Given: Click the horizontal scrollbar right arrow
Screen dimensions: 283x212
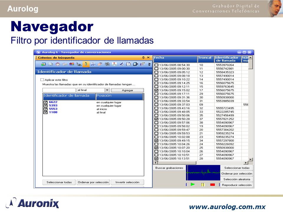Looking at the screenshot, I should tap(246, 163).
